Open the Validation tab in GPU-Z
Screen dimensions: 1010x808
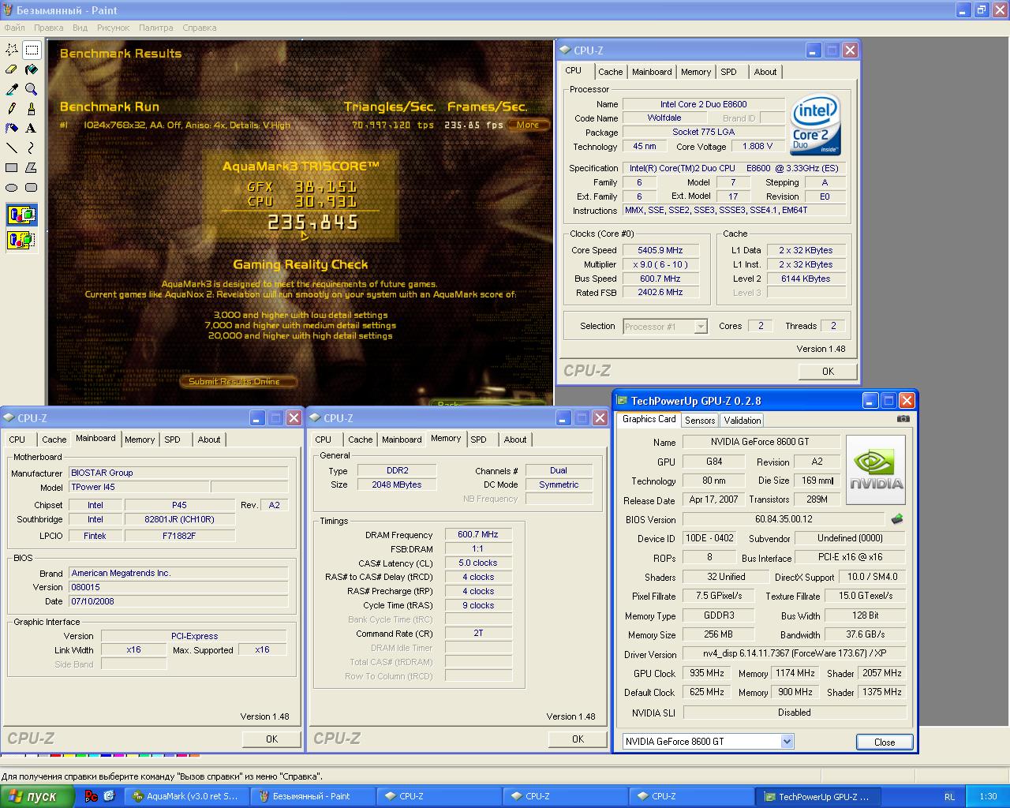[743, 421]
